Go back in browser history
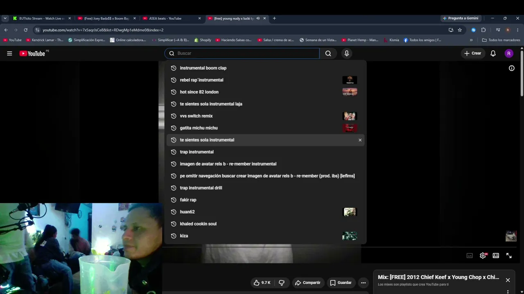The image size is (524, 294). tap(6, 30)
